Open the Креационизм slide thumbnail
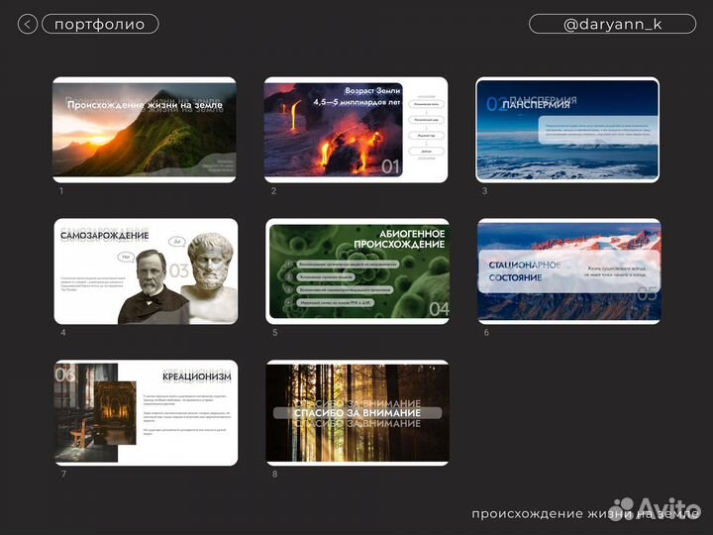 [x=145, y=412]
